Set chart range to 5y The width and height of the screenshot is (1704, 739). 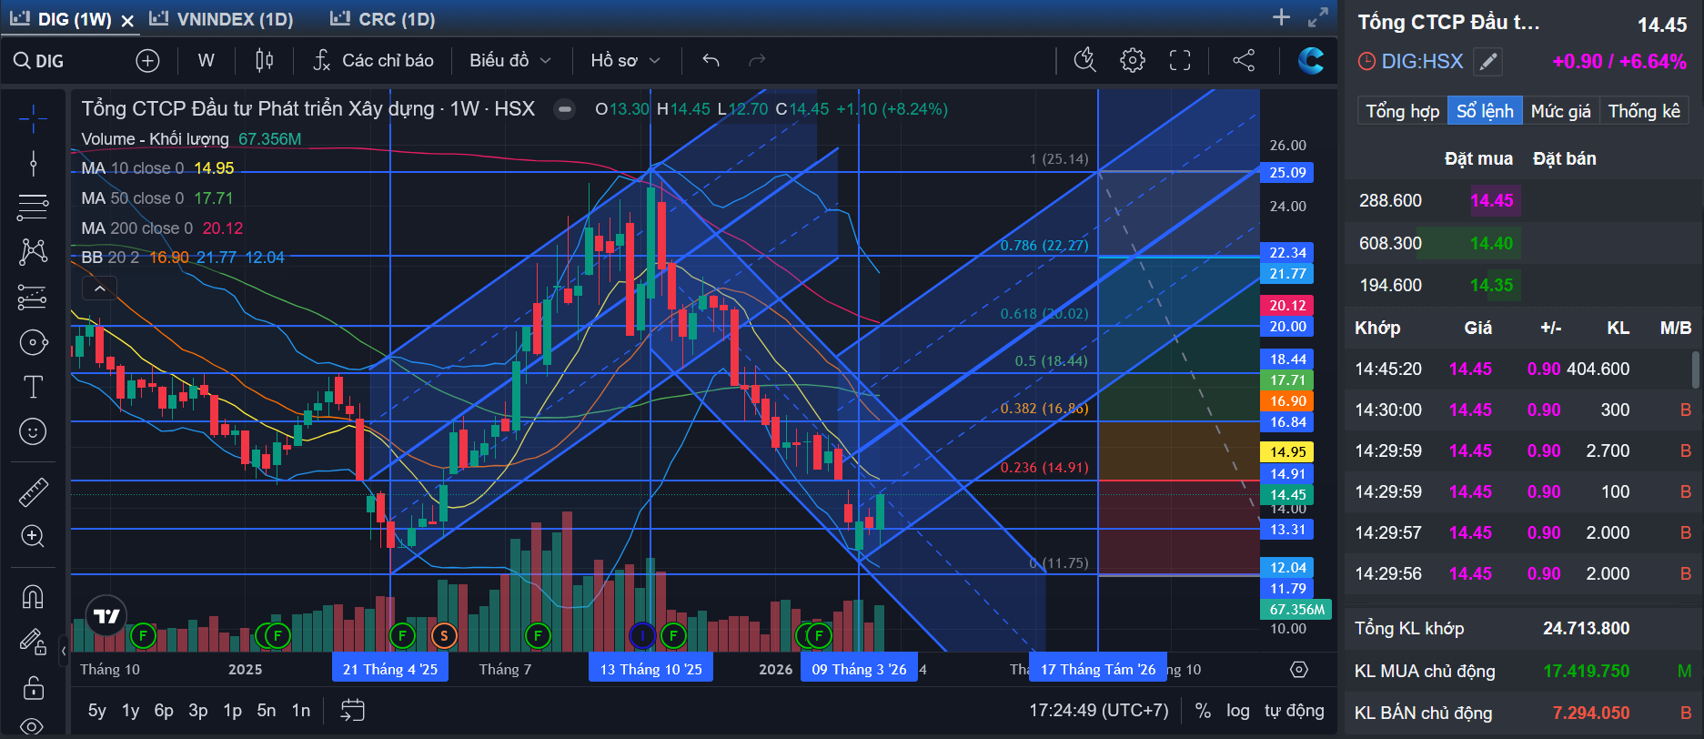(x=97, y=711)
